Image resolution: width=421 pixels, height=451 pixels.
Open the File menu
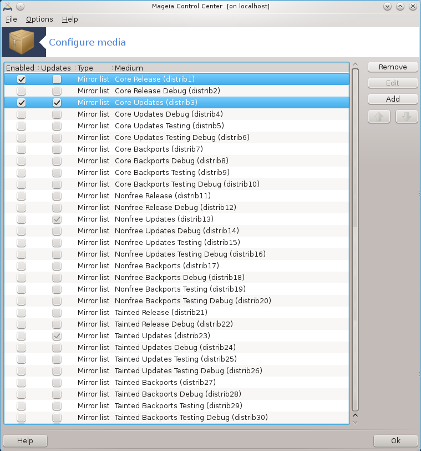pyautogui.click(x=12, y=19)
